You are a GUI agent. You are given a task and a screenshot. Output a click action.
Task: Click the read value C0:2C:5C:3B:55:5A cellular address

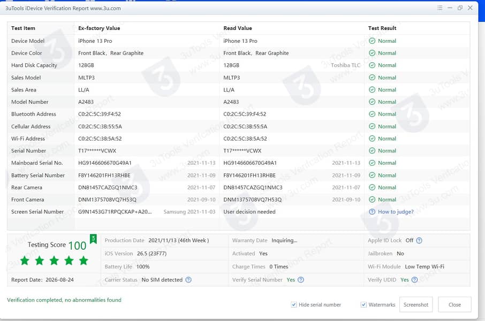245,126
